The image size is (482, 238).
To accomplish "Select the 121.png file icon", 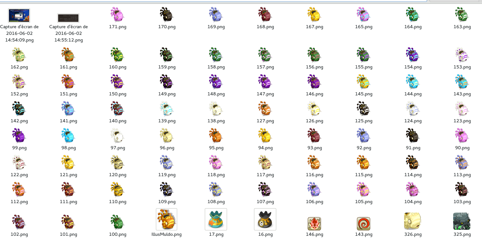I will [x=68, y=163].
